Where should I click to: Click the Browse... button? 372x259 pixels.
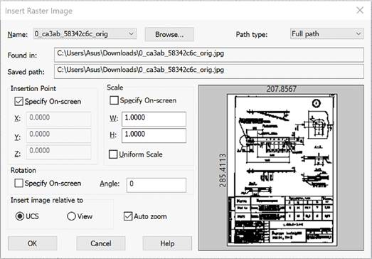169,34
